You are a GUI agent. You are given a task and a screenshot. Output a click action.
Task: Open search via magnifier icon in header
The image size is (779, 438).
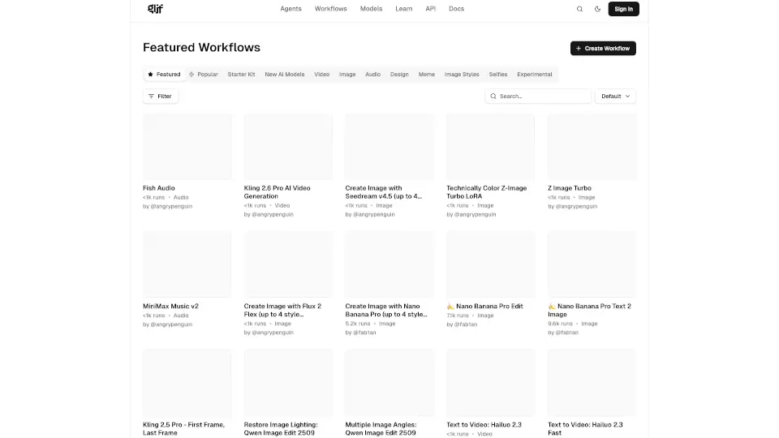(579, 9)
